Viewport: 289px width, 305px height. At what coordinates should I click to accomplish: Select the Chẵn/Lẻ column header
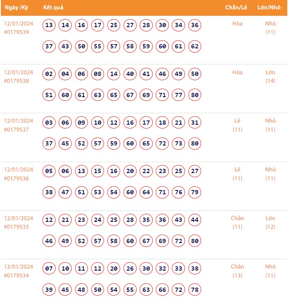point(237,8)
